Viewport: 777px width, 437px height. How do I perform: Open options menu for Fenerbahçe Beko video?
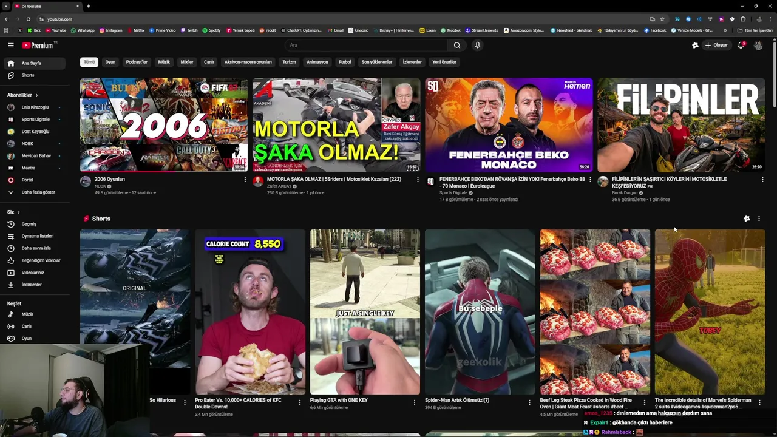point(590,180)
